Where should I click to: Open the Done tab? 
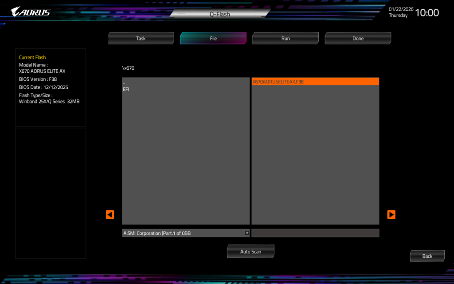358,39
